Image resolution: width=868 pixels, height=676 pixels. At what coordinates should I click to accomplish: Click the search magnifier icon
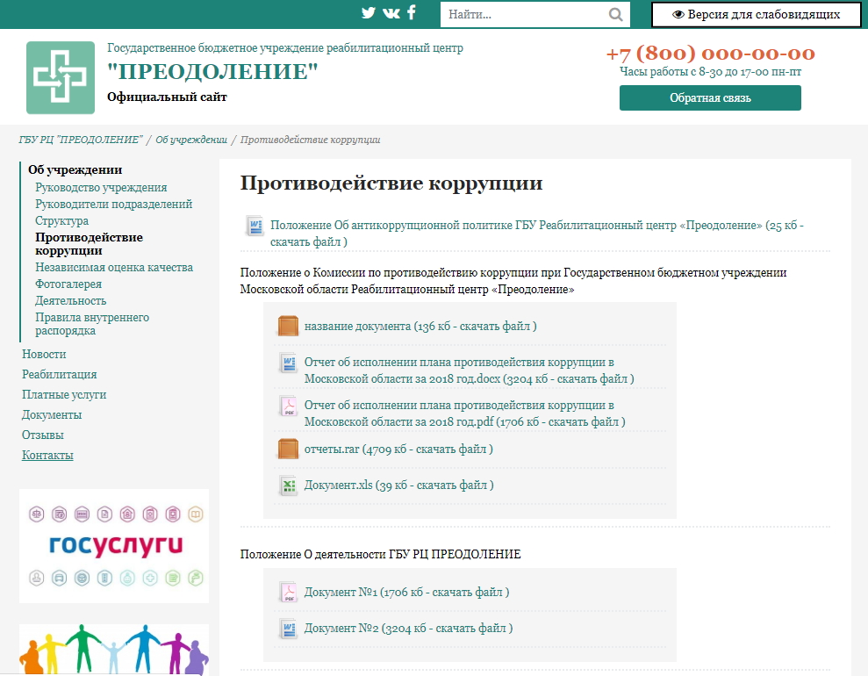[x=615, y=14]
